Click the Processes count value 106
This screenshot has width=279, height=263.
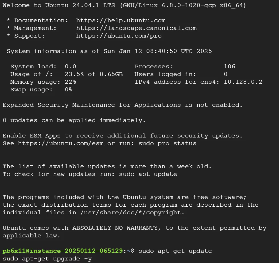pyautogui.click(x=229, y=67)
